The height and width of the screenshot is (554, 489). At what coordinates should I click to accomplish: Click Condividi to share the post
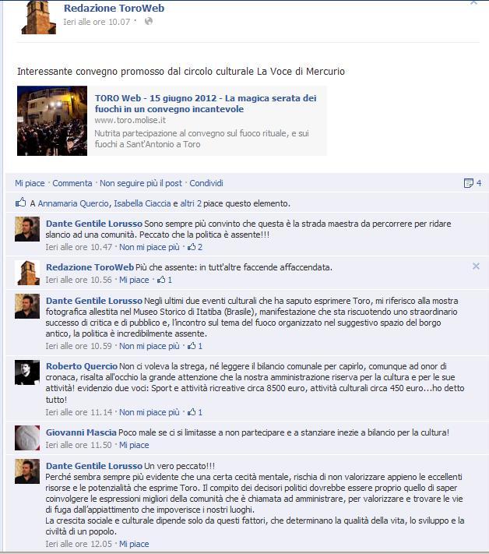pos(206,183)
